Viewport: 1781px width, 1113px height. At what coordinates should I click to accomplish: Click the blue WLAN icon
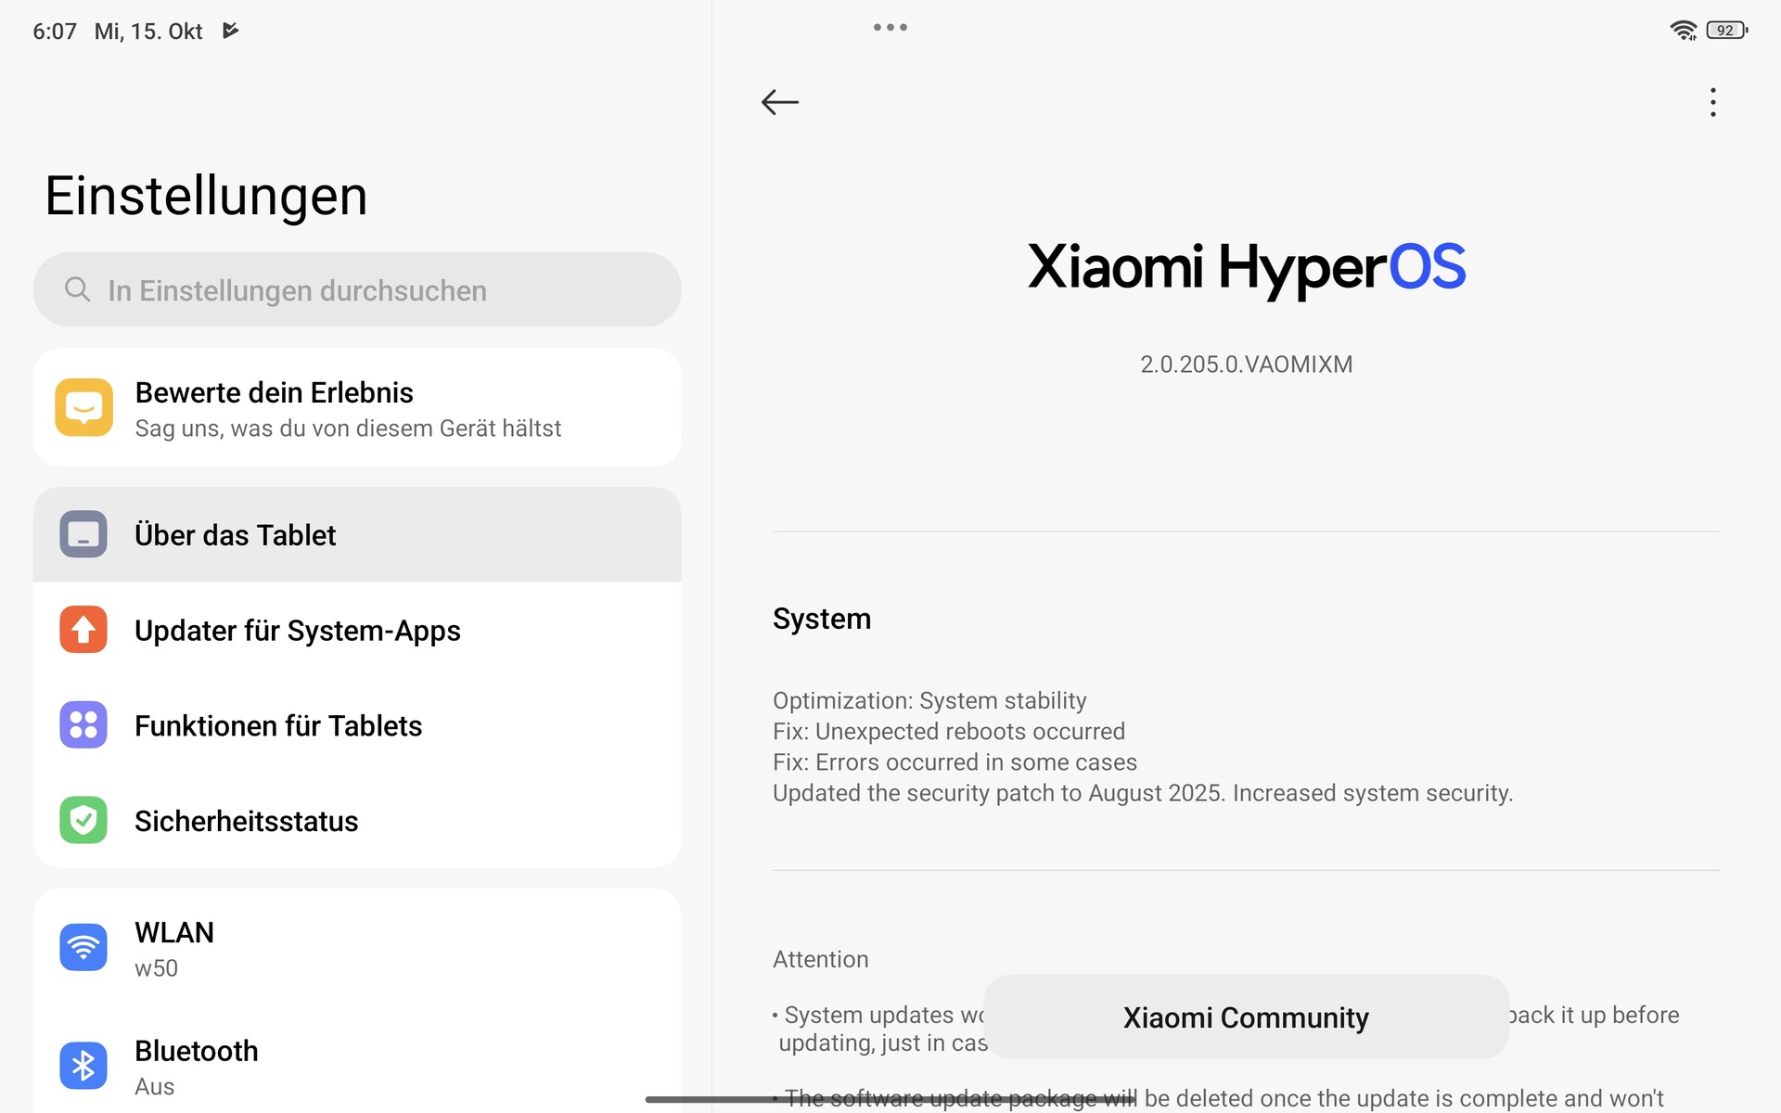click(83, 947)
